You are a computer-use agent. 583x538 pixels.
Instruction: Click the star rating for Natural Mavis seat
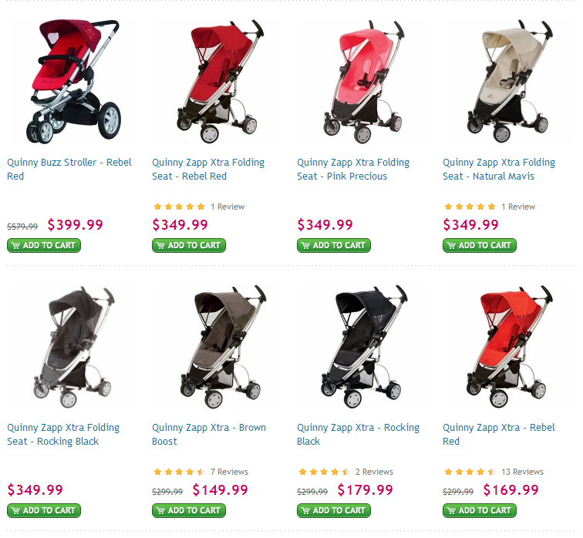pos(470,207)
